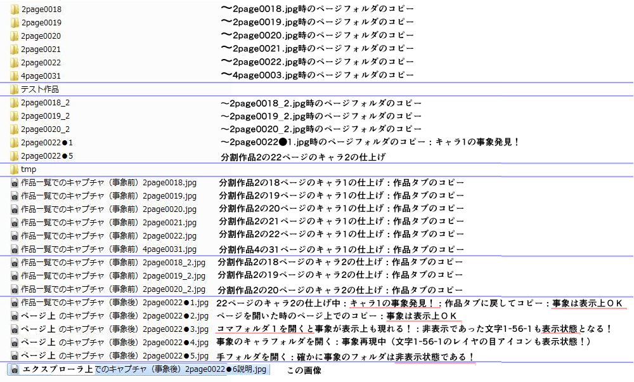Select the 2page0019_2 folder name
The width and height of the screenshot is (634, 382).
point(45,116)
